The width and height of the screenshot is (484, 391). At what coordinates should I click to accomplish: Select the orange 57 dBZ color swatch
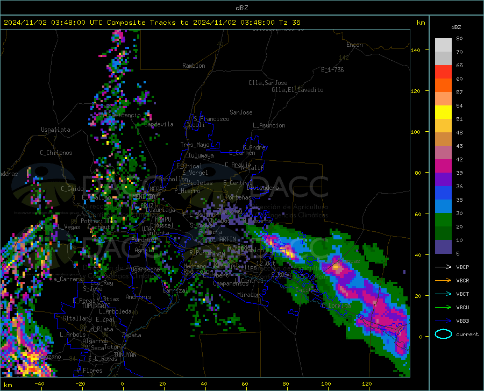tap(443, 86)
